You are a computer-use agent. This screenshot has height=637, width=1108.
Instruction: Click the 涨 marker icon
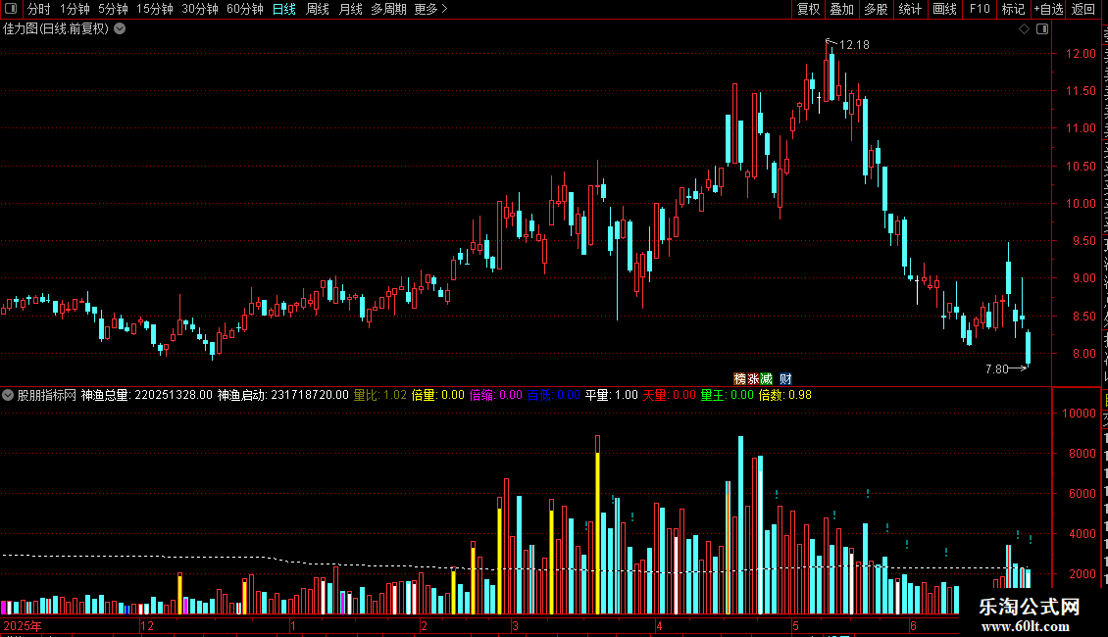coord(753,379)
